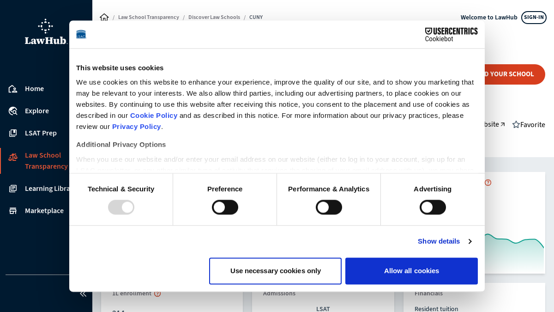This screenshot has width=554, height=312.
Task: Click the Technical & Security locked toggle
Action: [x=121, y=207]
